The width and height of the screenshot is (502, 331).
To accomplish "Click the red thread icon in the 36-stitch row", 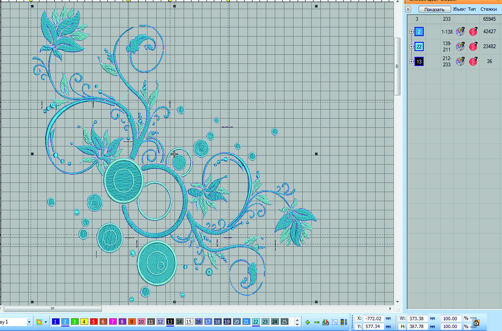I will pos(473,61).
